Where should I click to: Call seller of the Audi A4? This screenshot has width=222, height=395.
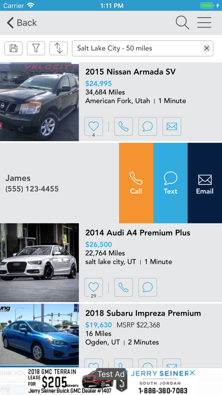coord(124,288)
